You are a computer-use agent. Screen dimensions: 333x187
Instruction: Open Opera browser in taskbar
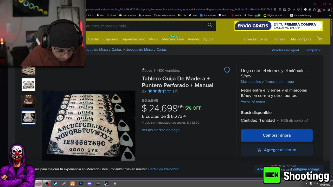[x=39, y=183]
